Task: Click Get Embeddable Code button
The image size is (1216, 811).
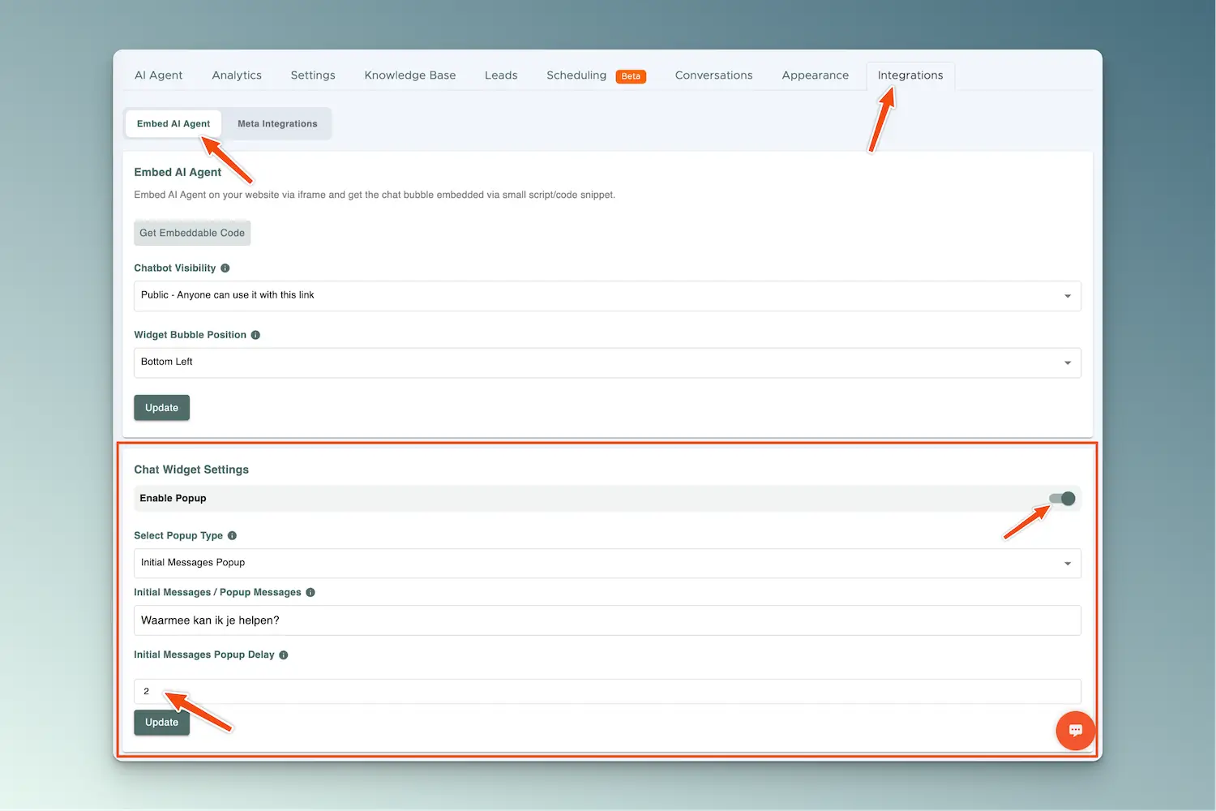Action: tap(192, 233)
